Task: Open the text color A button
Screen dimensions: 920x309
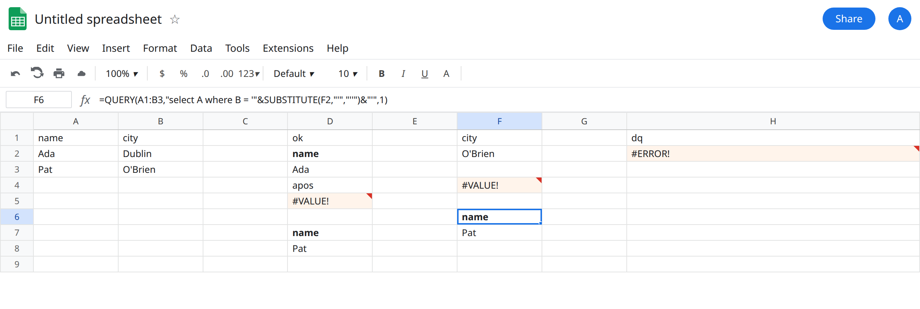Action: [446, 74]
